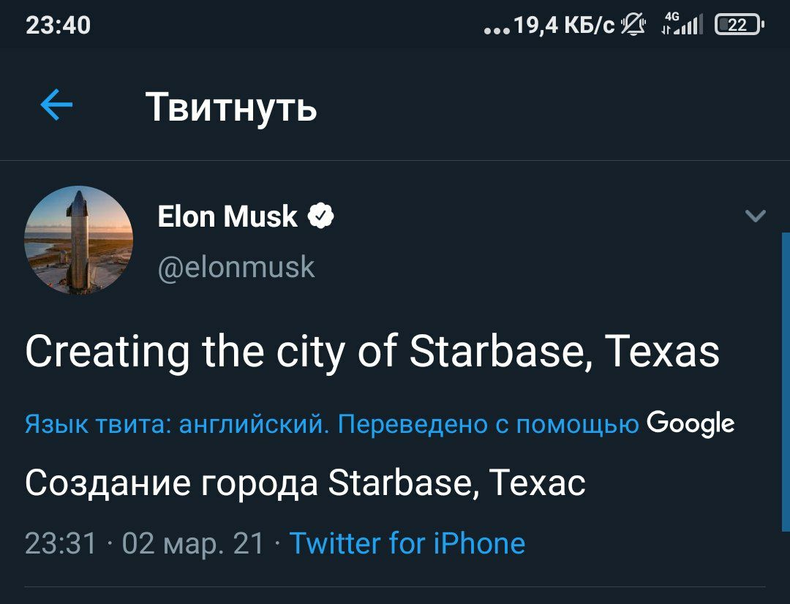790x604 pixels.
Task: Click the blue verified badge
Action: [321, 216]
